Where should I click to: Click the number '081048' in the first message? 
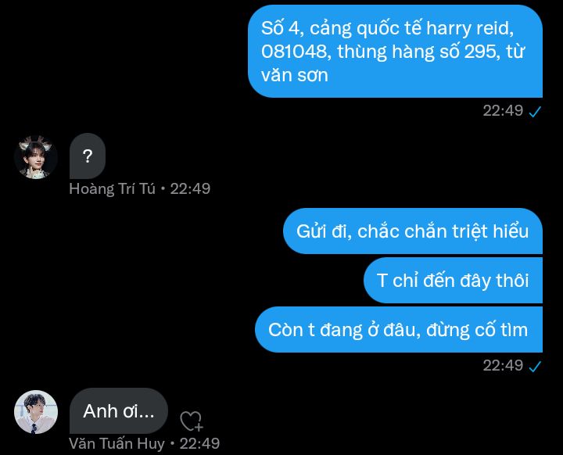(294, 52)
